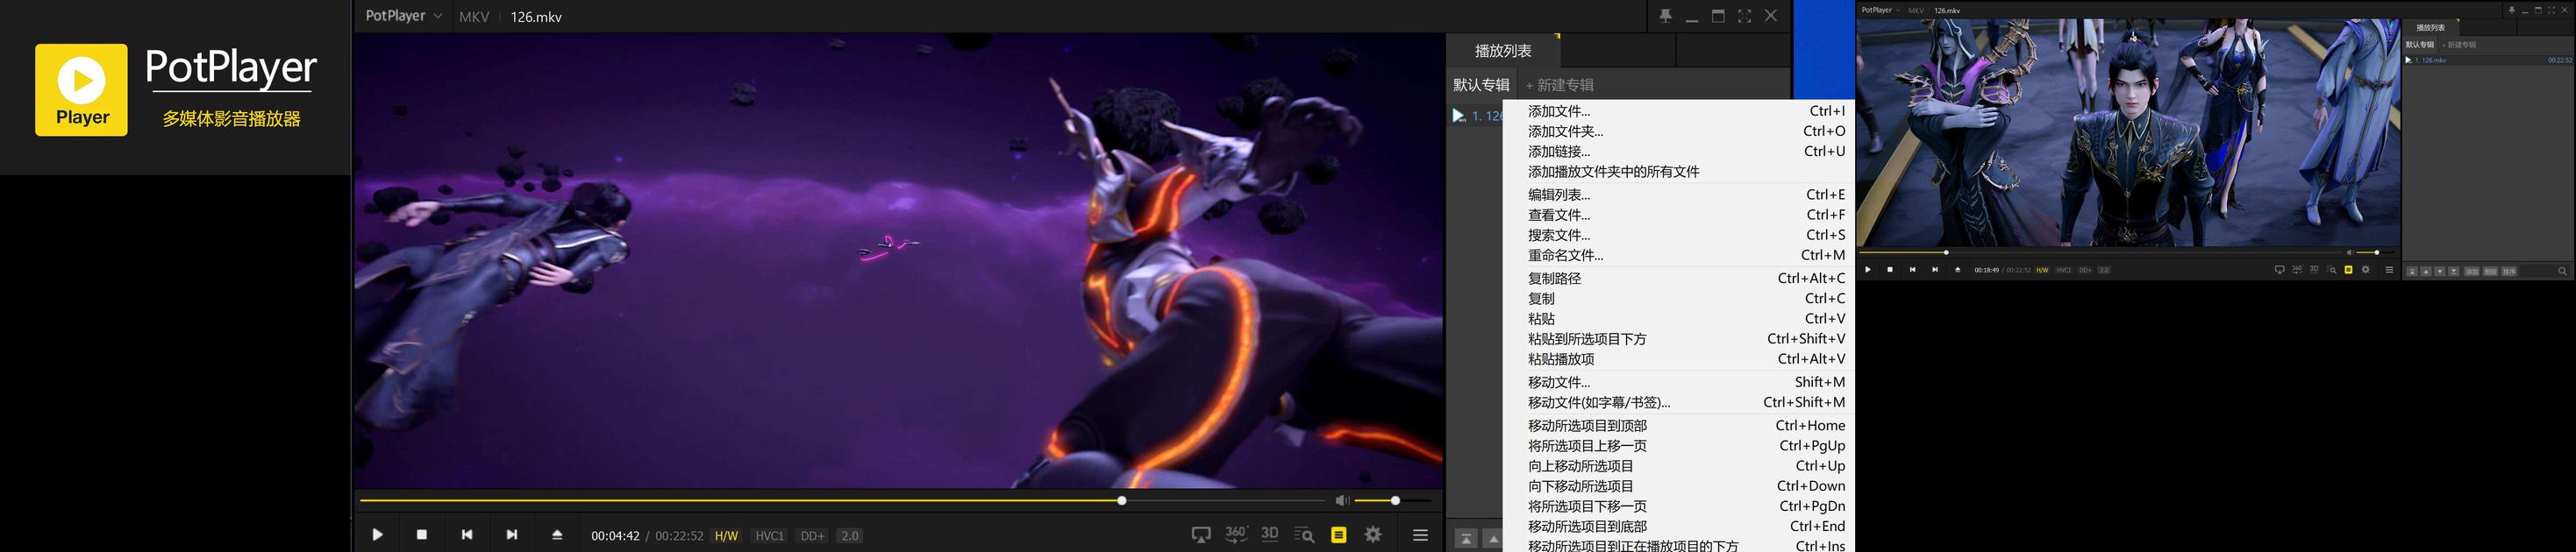Choose 添加文件... from the context menu
Screen dimensions: 2576x552
click(1679, 110)
